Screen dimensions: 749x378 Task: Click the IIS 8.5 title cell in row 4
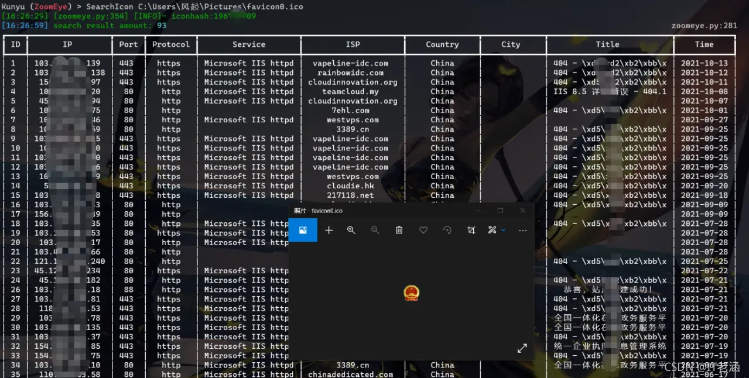610,92
